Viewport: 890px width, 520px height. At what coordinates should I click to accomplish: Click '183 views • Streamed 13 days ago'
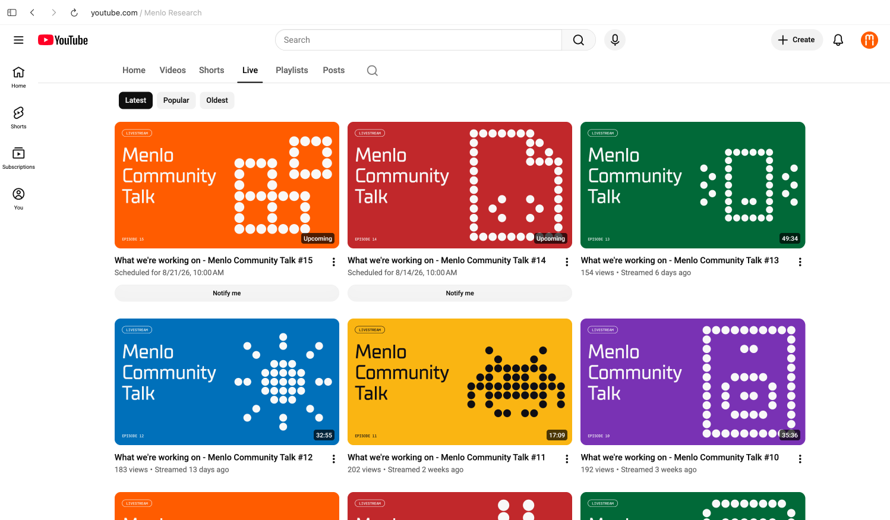point(172,469)
